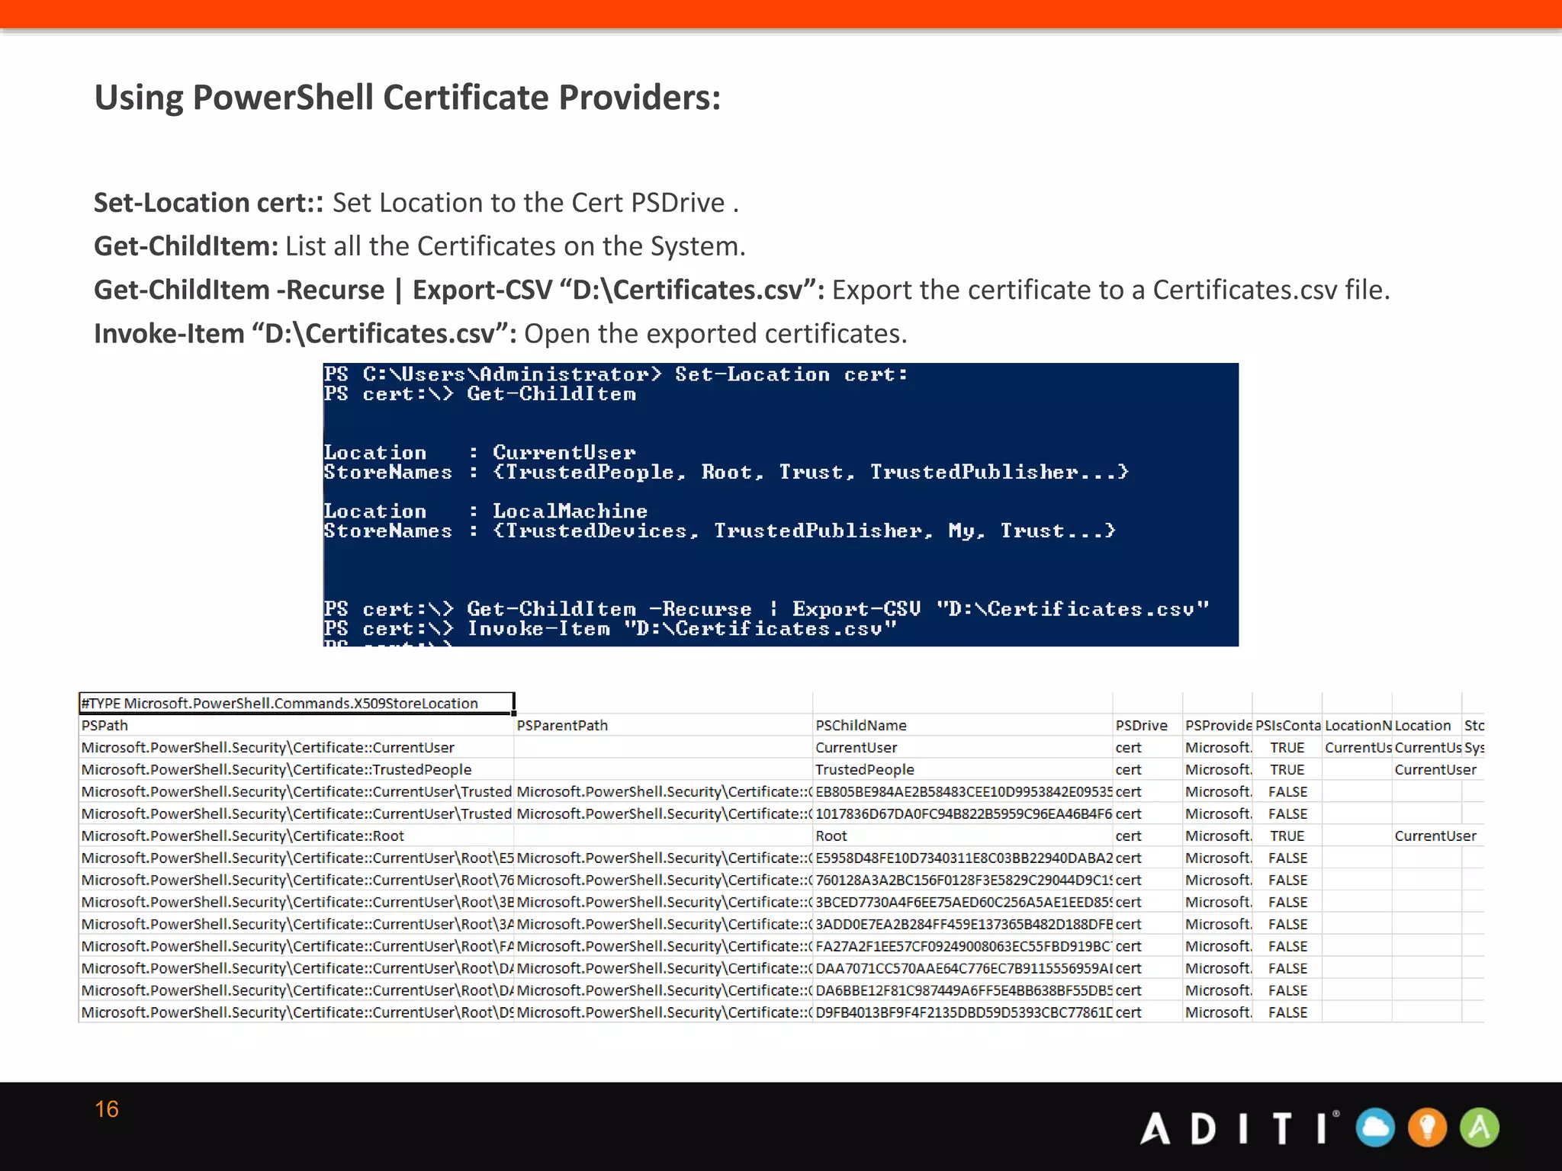Select the PSChildName cell reading TrustedPeople
Image resolution: width=1562 pixels, height=1171 pixels.
(963, 769)
